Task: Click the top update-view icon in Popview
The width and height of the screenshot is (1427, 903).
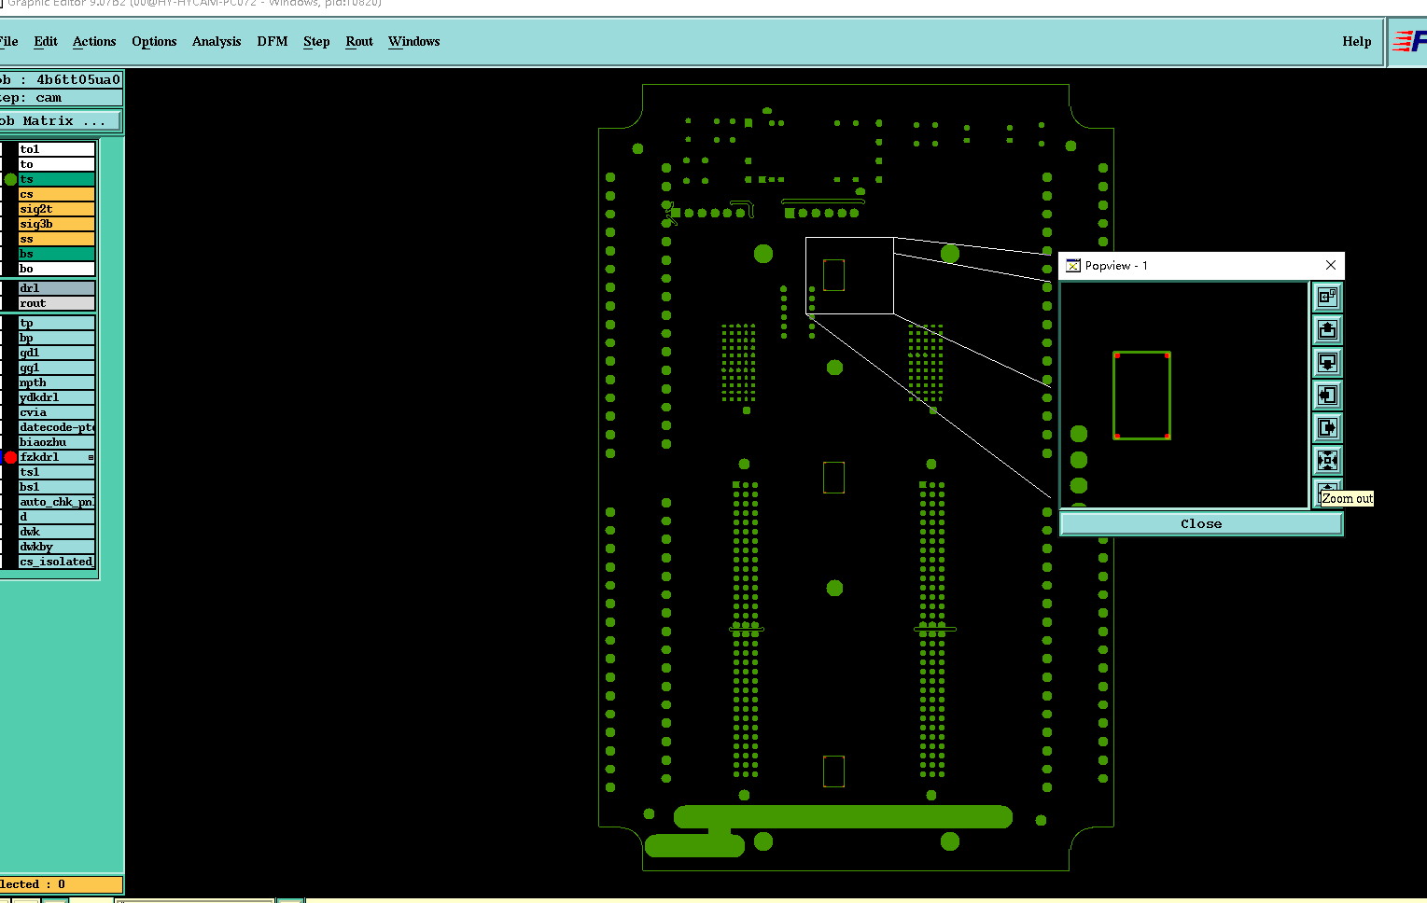Action: [1327, 298]
